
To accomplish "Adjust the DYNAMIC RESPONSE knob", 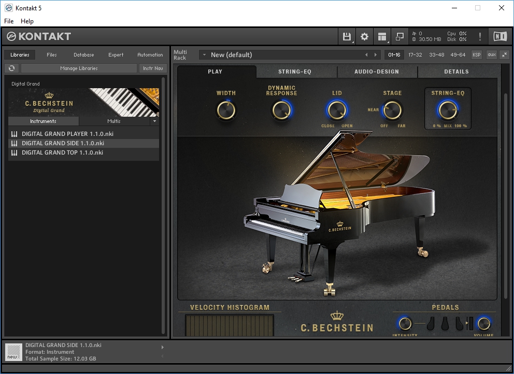I will (282, 110).
